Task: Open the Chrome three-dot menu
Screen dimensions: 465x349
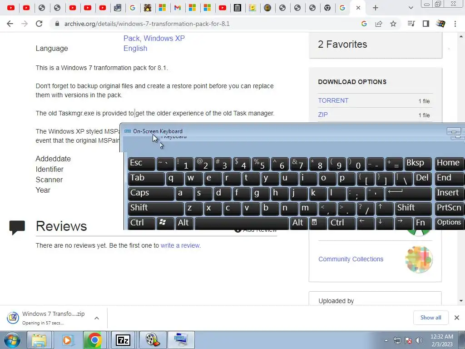Action: (x=455, y=24)
